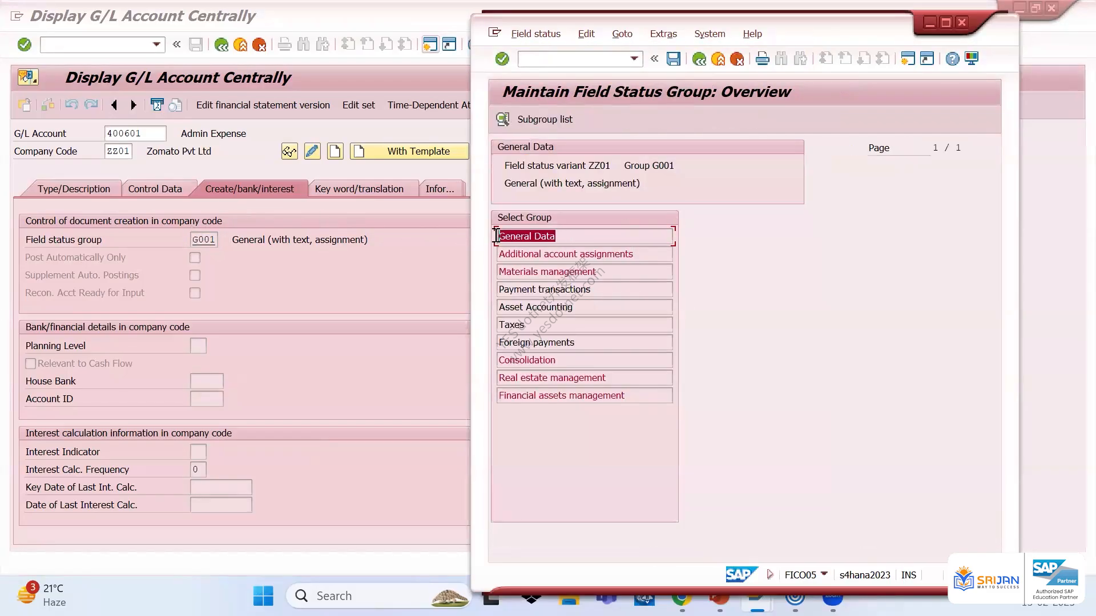The image size is (1096, 616).
Task: Open the System menu
Action: [x=710, y=34]
